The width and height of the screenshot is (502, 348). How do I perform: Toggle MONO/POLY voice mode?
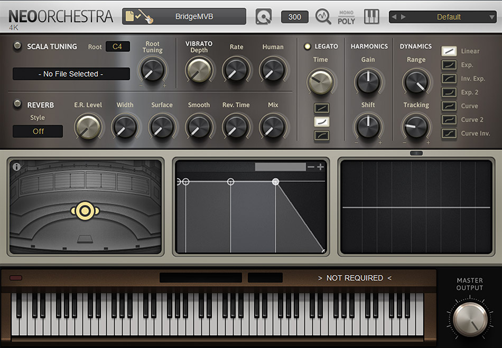[x=347, y=16]
